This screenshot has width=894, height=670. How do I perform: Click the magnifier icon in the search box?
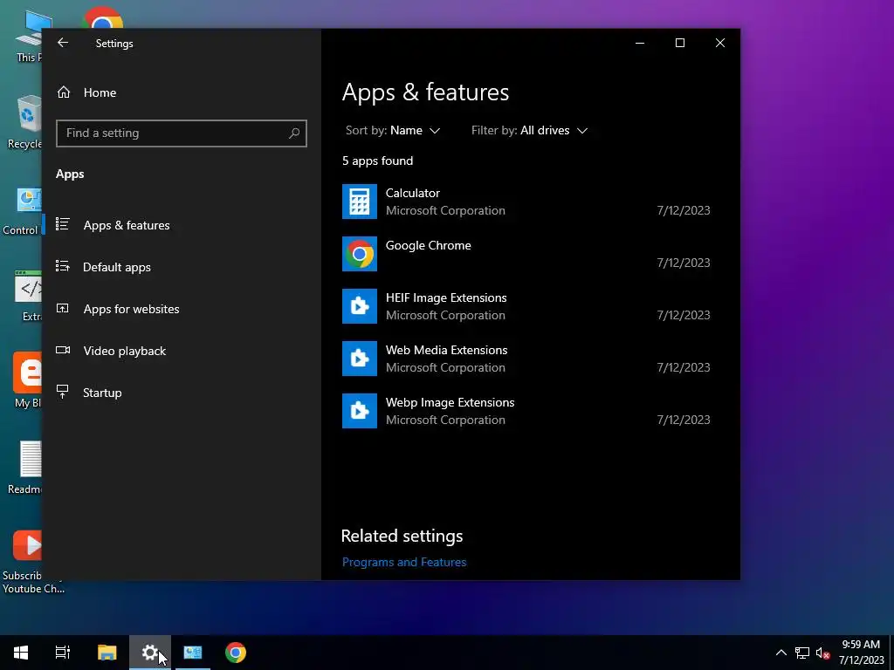(x=294, y=133)
